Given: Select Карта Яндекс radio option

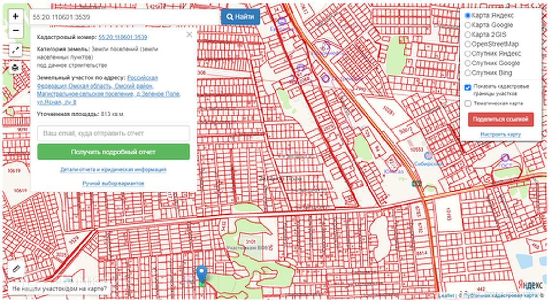Looking at the screenshot, I should pyautogui.click(x=468, y=15).
